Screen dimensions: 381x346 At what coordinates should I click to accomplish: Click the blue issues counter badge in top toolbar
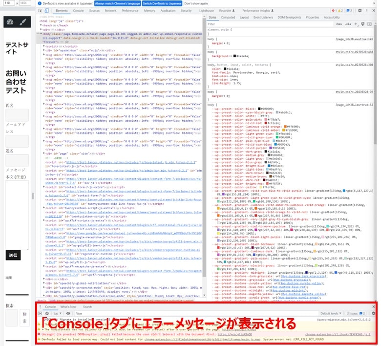tap(349, 10)
